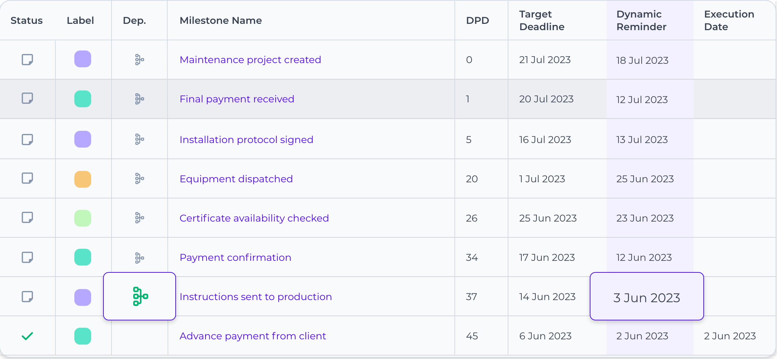The width and height of the screenshot is (777, 359).
Task: Click dependency icon for Certificate availability checked
Action: click(x=140, y=218)
